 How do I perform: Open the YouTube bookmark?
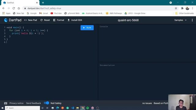coord(56,13)
